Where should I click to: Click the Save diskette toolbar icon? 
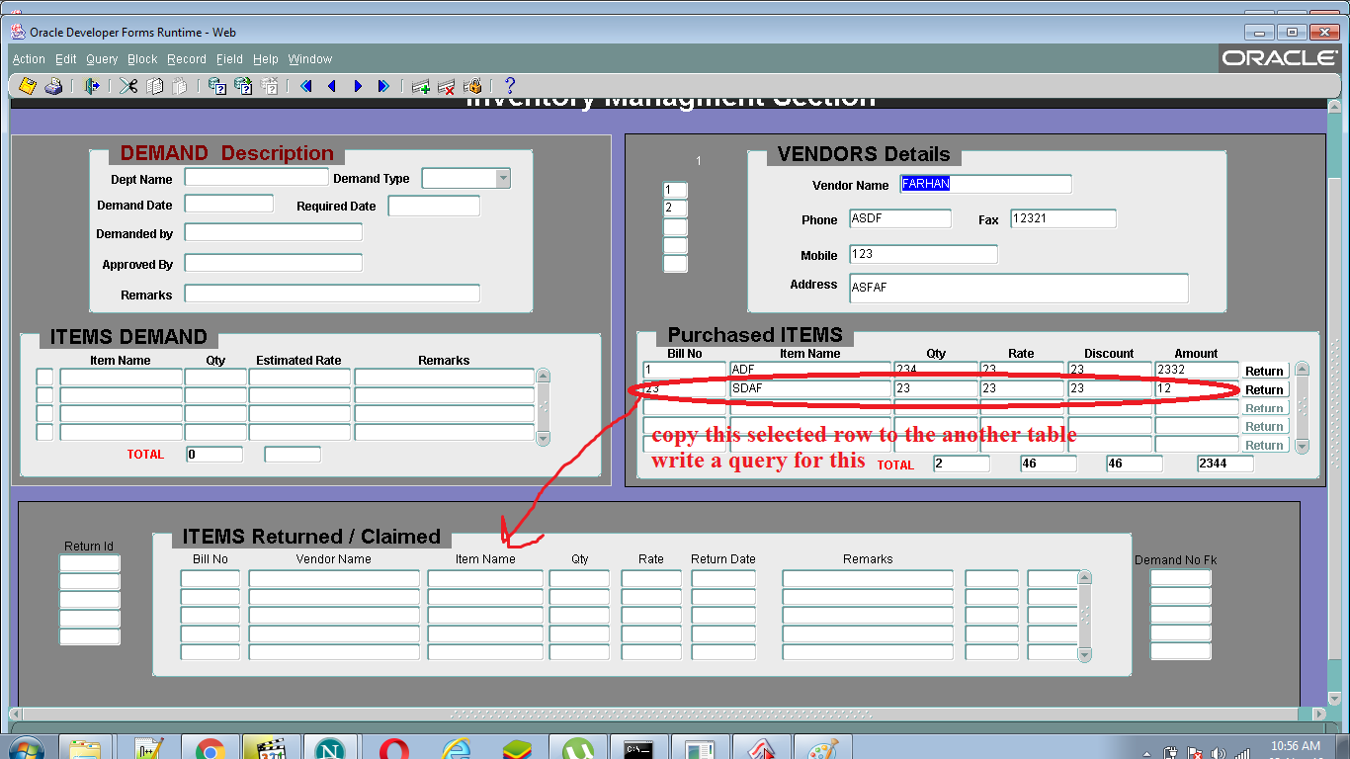pyautogui.click(x=28, y=86)
